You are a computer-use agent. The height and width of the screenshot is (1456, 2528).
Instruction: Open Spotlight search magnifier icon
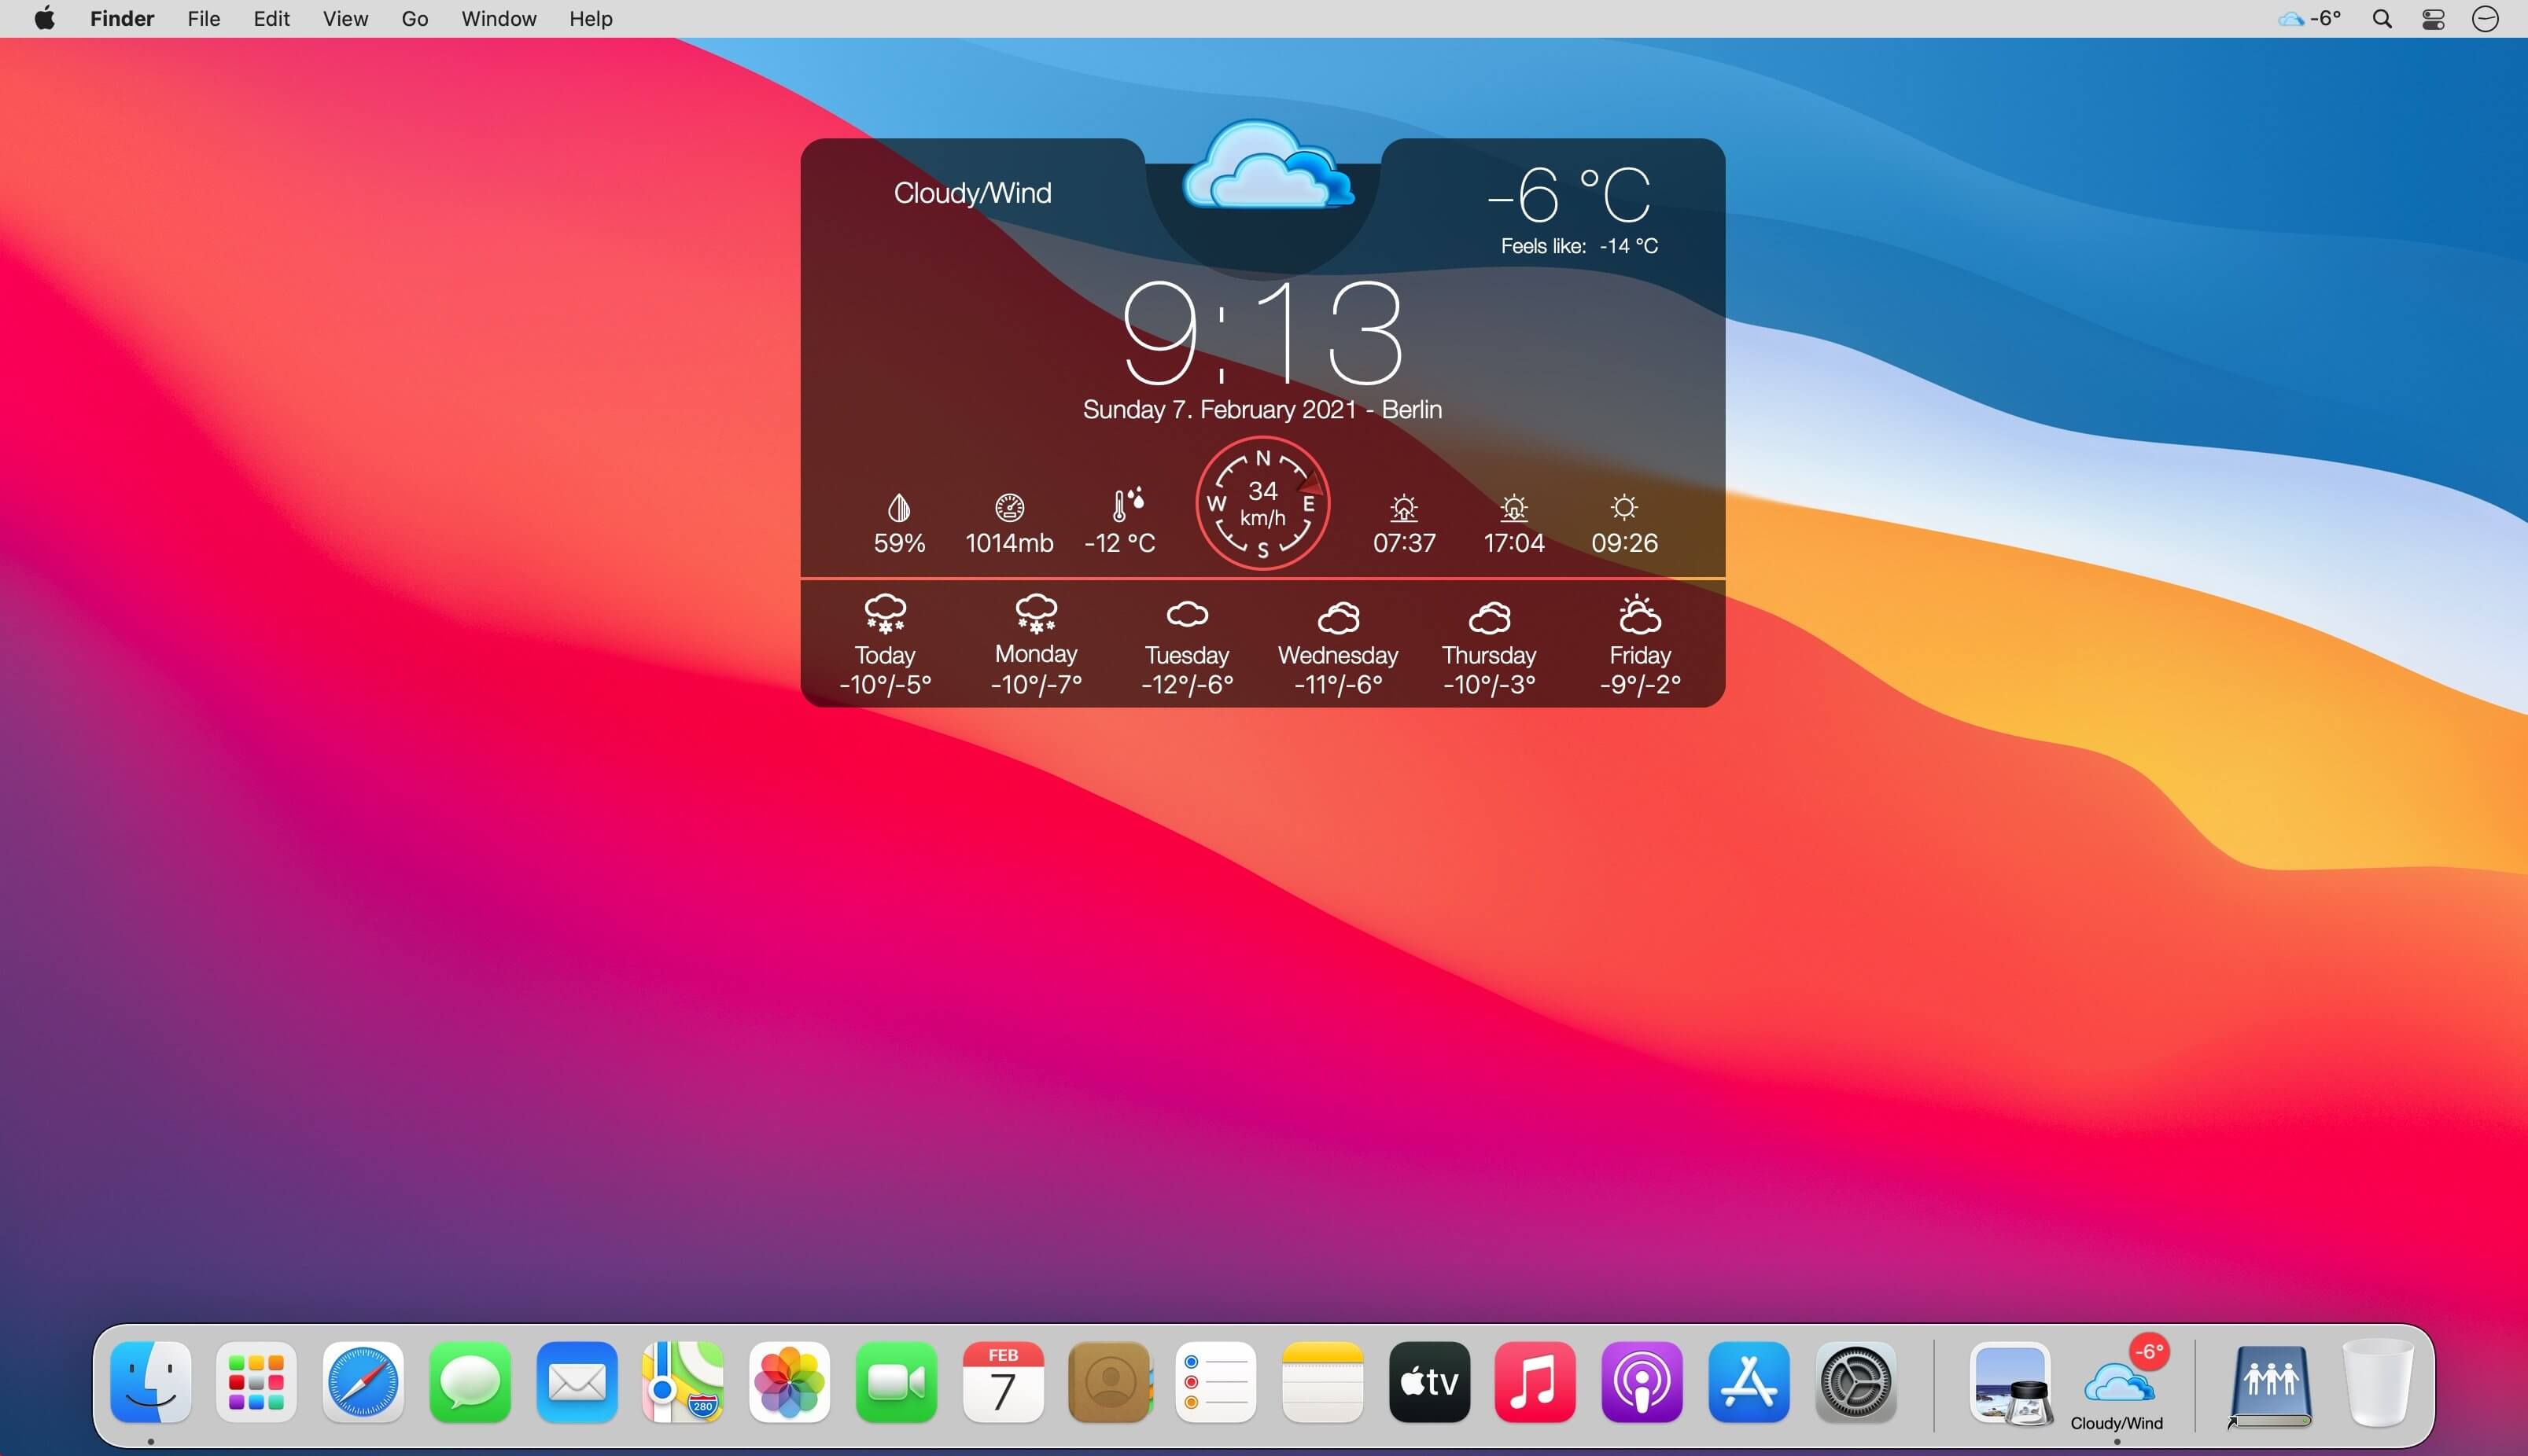point(2382,19)
